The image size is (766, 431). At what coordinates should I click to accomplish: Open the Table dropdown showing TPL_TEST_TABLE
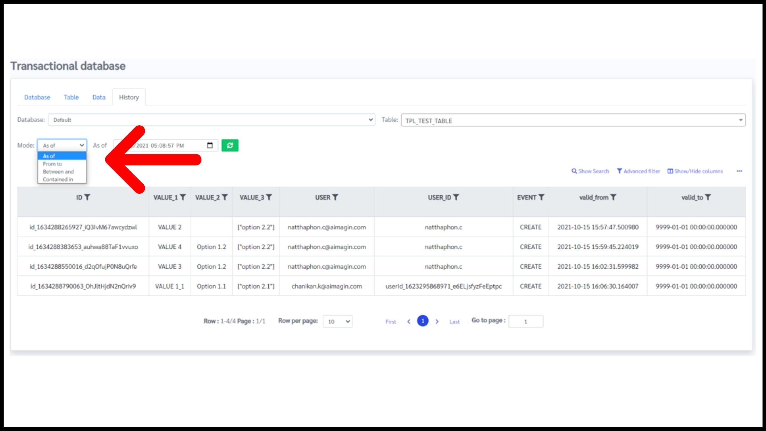click(573, 120)
